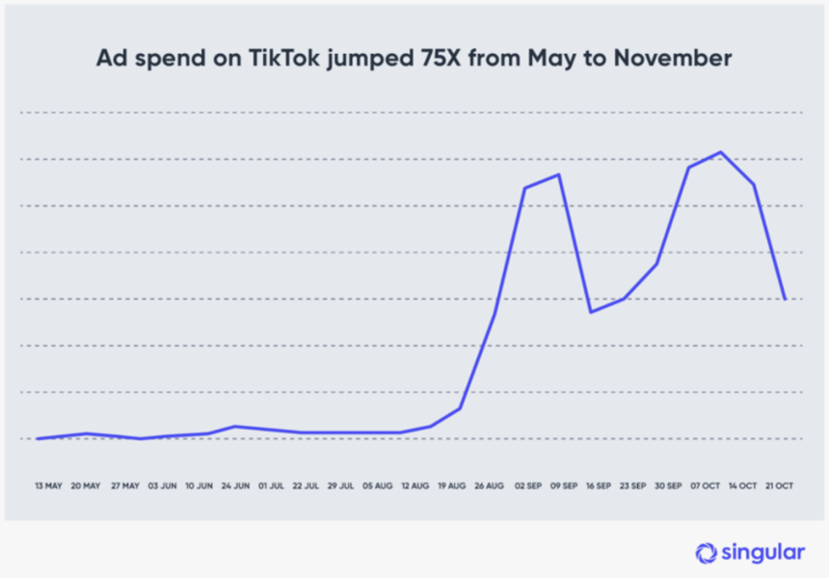Screen dimensions: 829x578
Task: Select the 02 SEP axis label
Action: click(528, 486)
